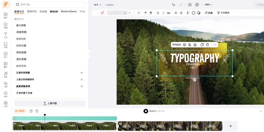Select the 简体中文 font tab
This screenshot has width=264, height=132.
tap(32, 12)
